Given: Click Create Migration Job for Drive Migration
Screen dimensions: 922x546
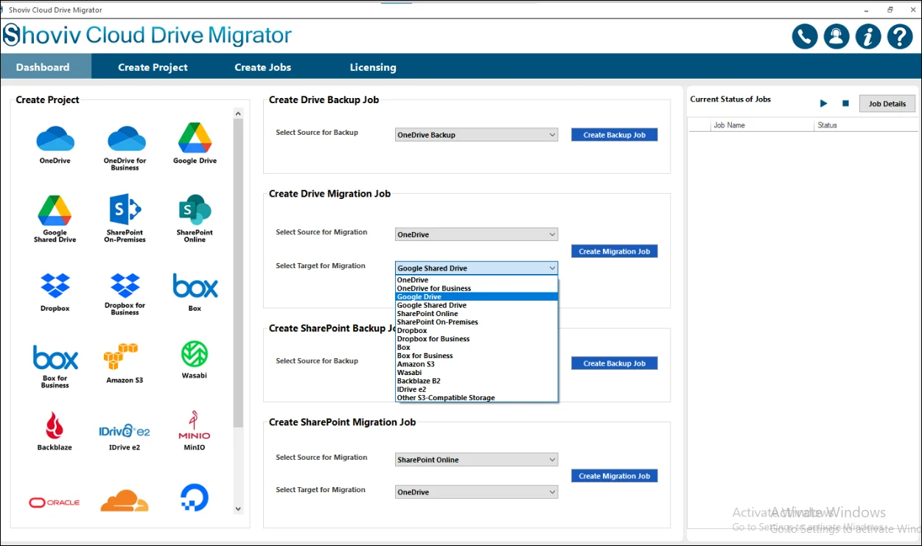Looking at the screenshot, I should pyautogui.click(x=614, y=251).
